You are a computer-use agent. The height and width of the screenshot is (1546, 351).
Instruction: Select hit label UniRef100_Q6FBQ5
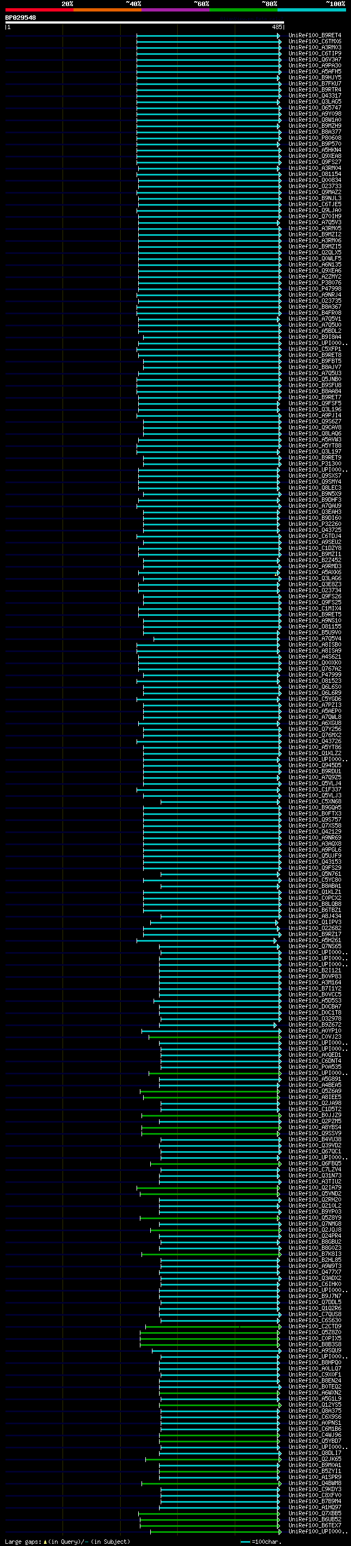tap(315, 1163)
